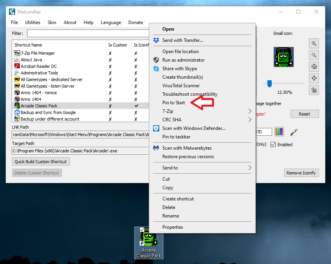Click the Reset button
Image resolution: width=331 pixels, height=264 pixels.
coord(305,114)
